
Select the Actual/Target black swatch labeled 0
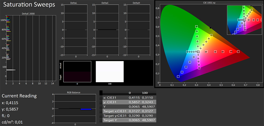pos(77,72)
